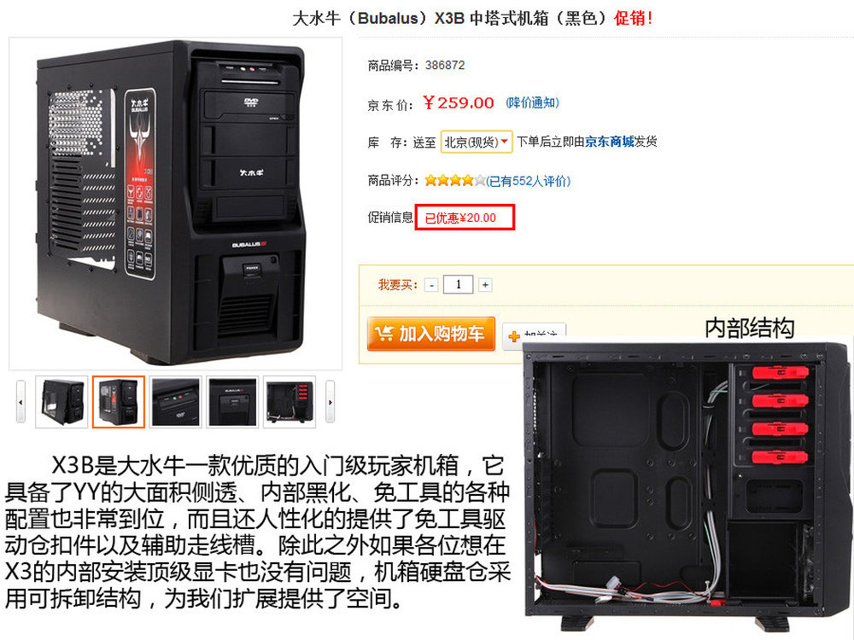Click the main black case product image
This screenshot has width=854, height=640.
(x=175, y=204)
